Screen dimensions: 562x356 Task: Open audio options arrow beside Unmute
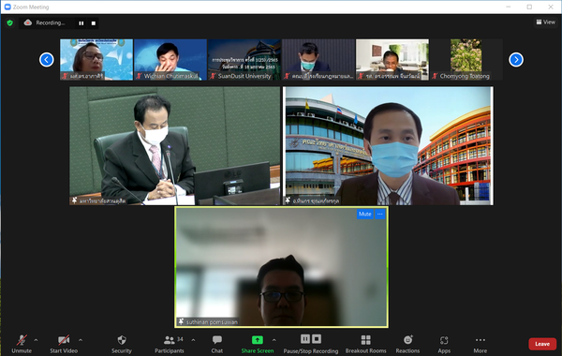[36, 340]
